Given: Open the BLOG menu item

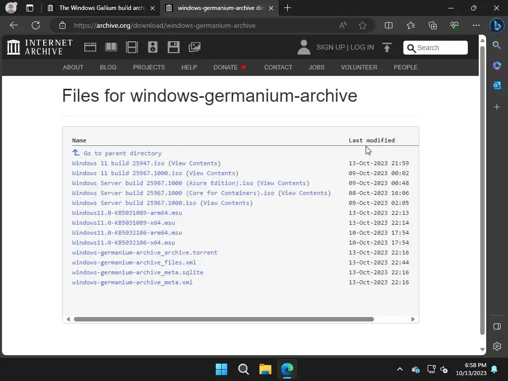Looking at the screenshot, I should [x=108, y=67].
